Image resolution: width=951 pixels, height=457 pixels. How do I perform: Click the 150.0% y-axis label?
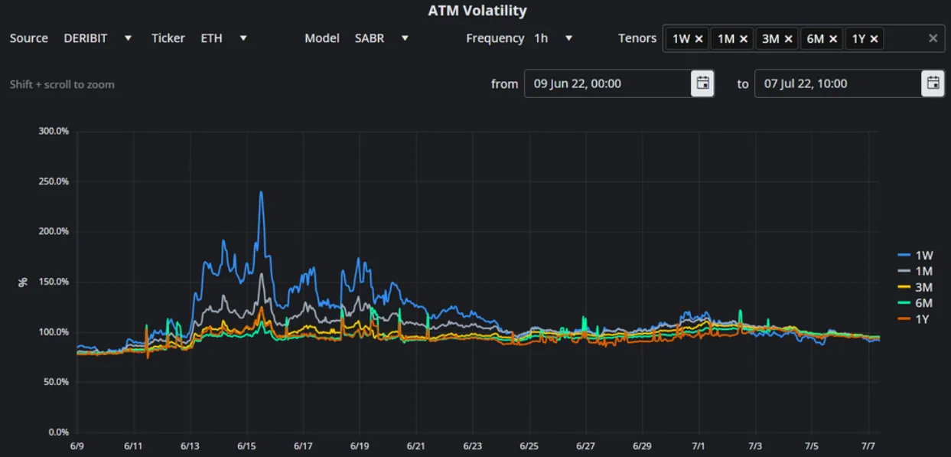tap(54, 282)
